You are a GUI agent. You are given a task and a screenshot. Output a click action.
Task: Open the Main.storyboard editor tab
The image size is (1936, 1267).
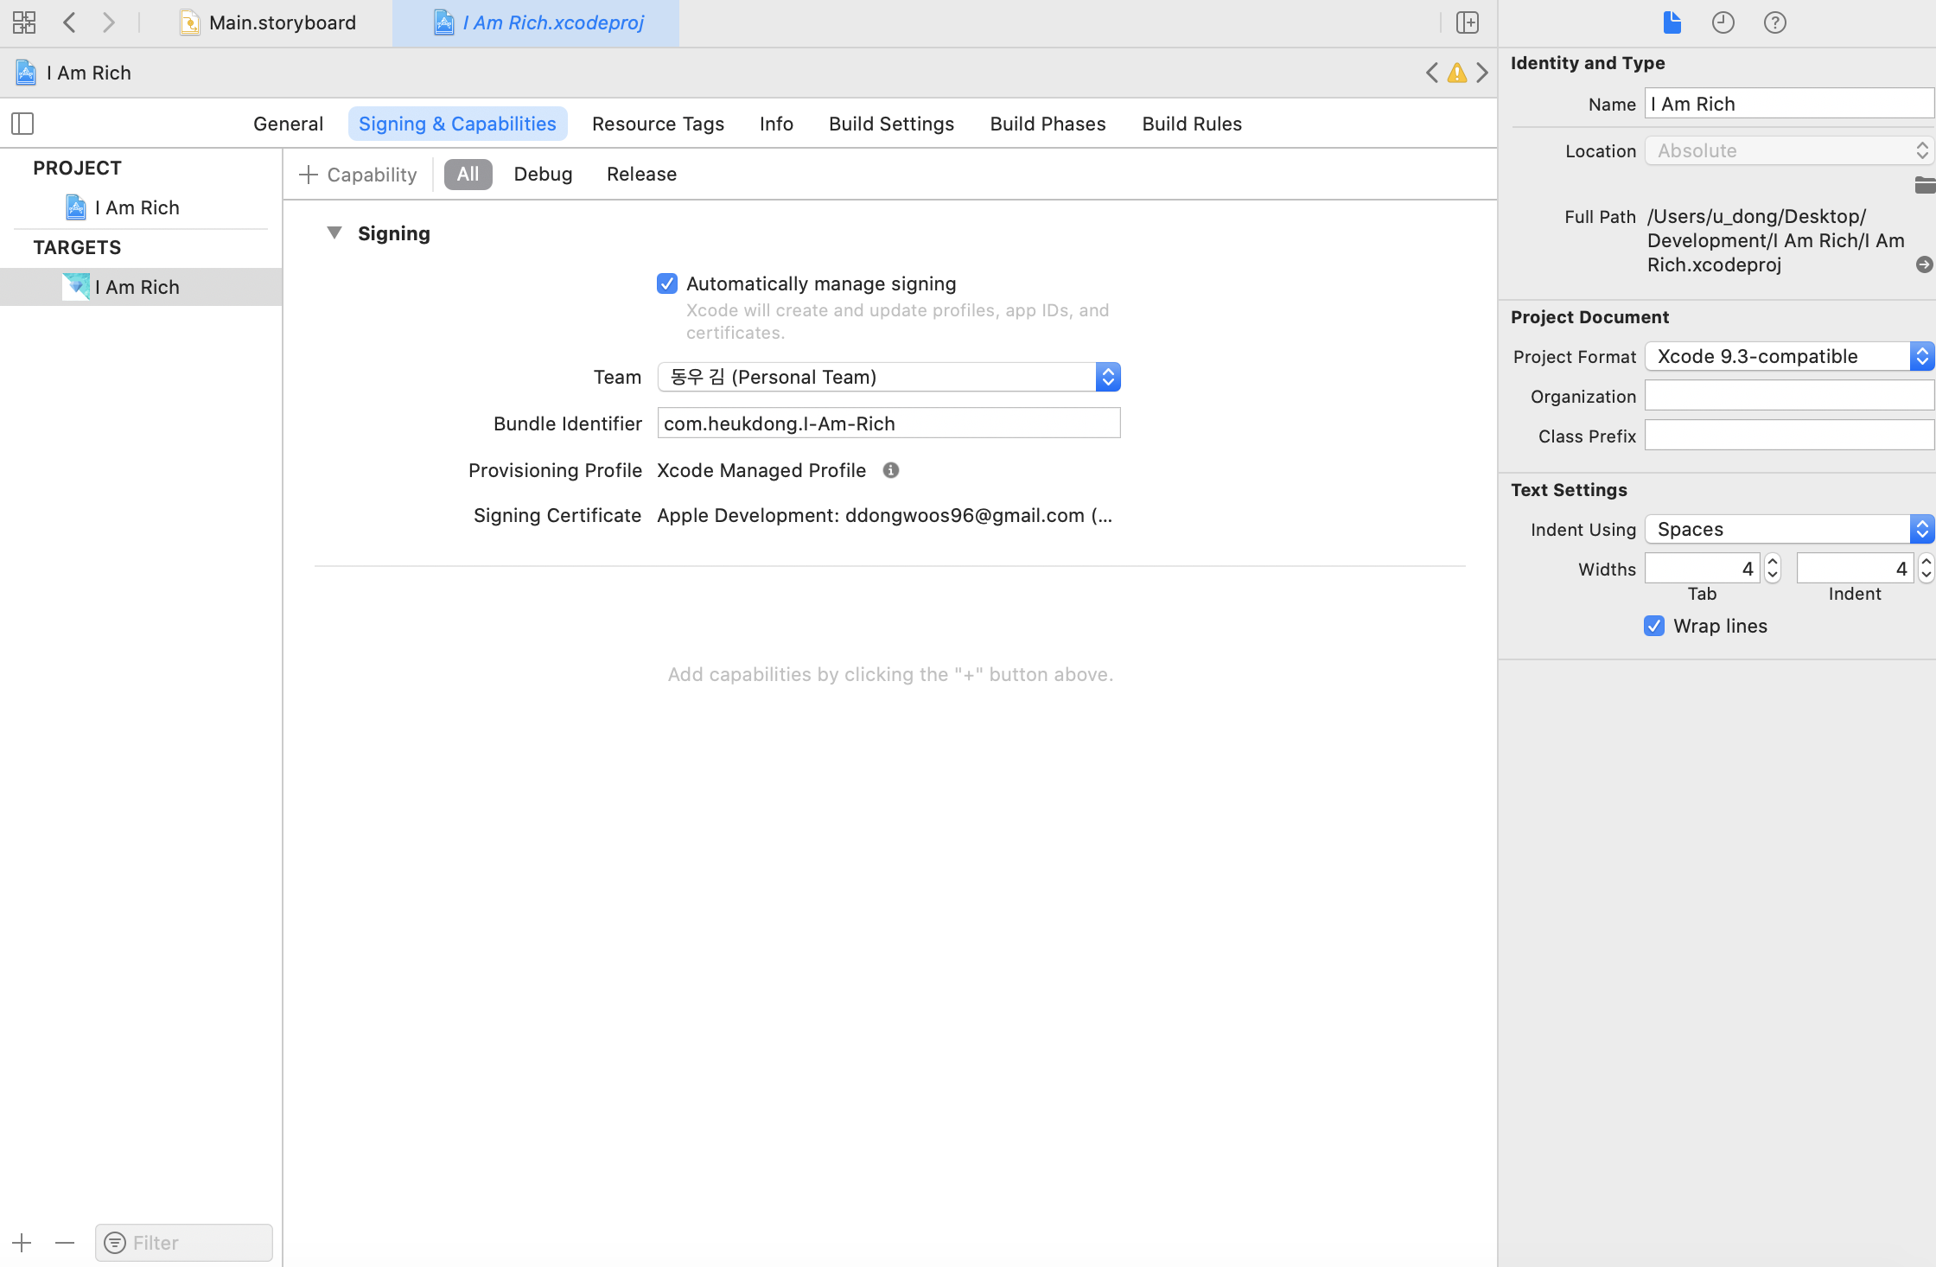point(282,22)
